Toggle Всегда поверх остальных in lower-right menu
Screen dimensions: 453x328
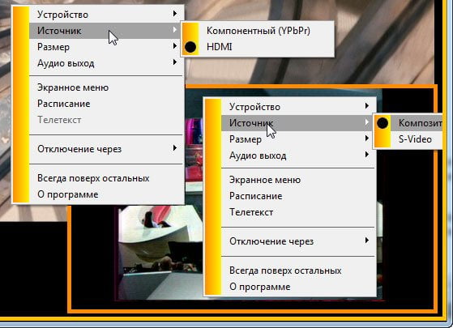(298, 270)
